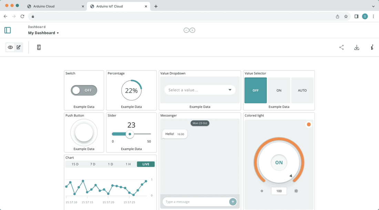This screenshot has height=210, width=379.
Task: Show 1 D chart range
Action: (110, 164)
